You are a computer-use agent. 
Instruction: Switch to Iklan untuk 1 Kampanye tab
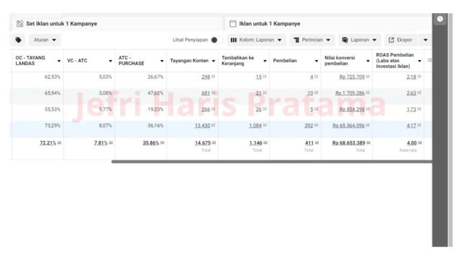[x=269, y=24]
